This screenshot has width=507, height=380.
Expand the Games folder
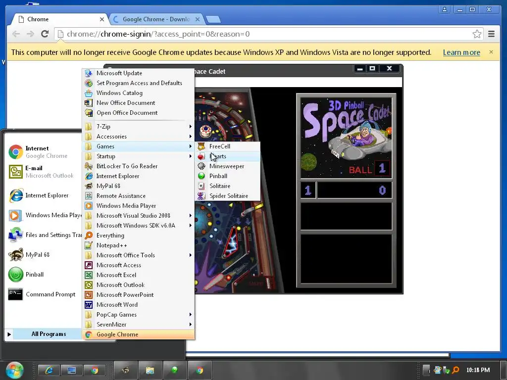coord(139,146)
